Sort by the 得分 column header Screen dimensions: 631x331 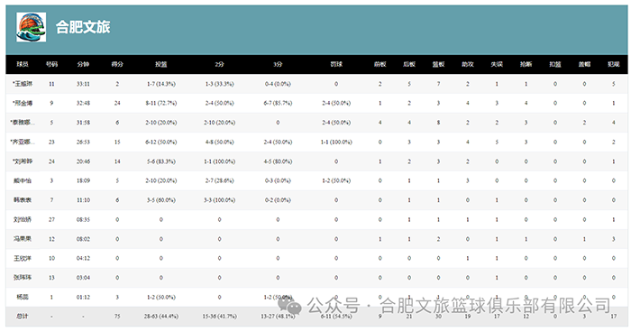tap(117, 64)
